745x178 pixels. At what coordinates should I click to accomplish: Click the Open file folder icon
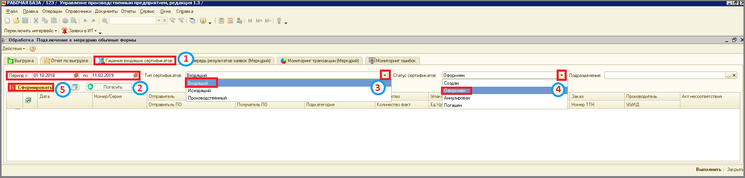tap(16, 21)
